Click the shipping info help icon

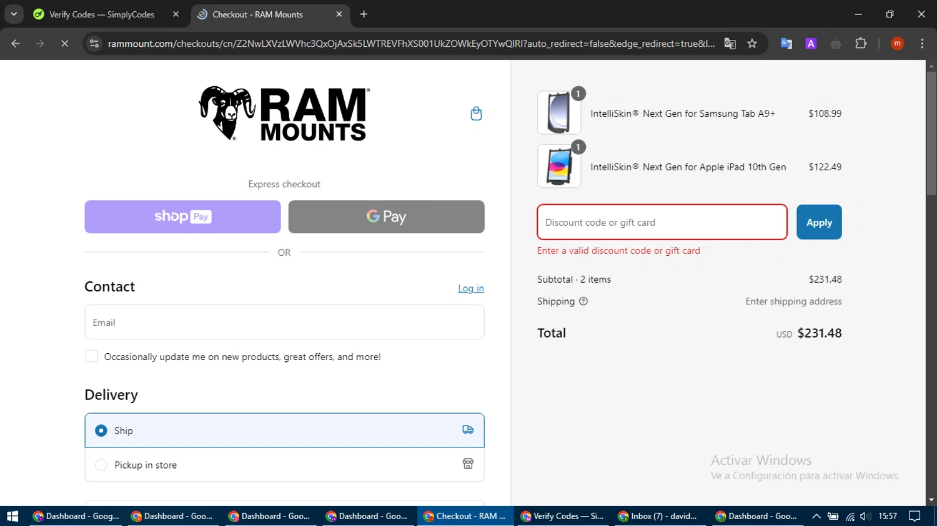[x=583, y=301]
